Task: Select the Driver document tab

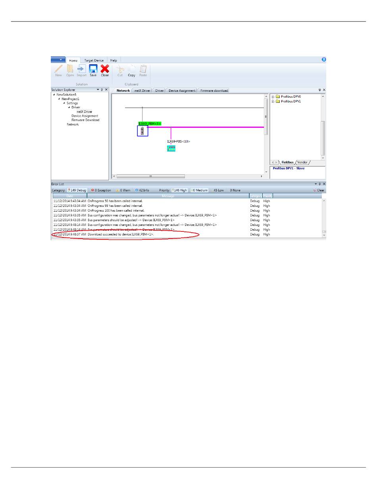Action: [160, 91]
